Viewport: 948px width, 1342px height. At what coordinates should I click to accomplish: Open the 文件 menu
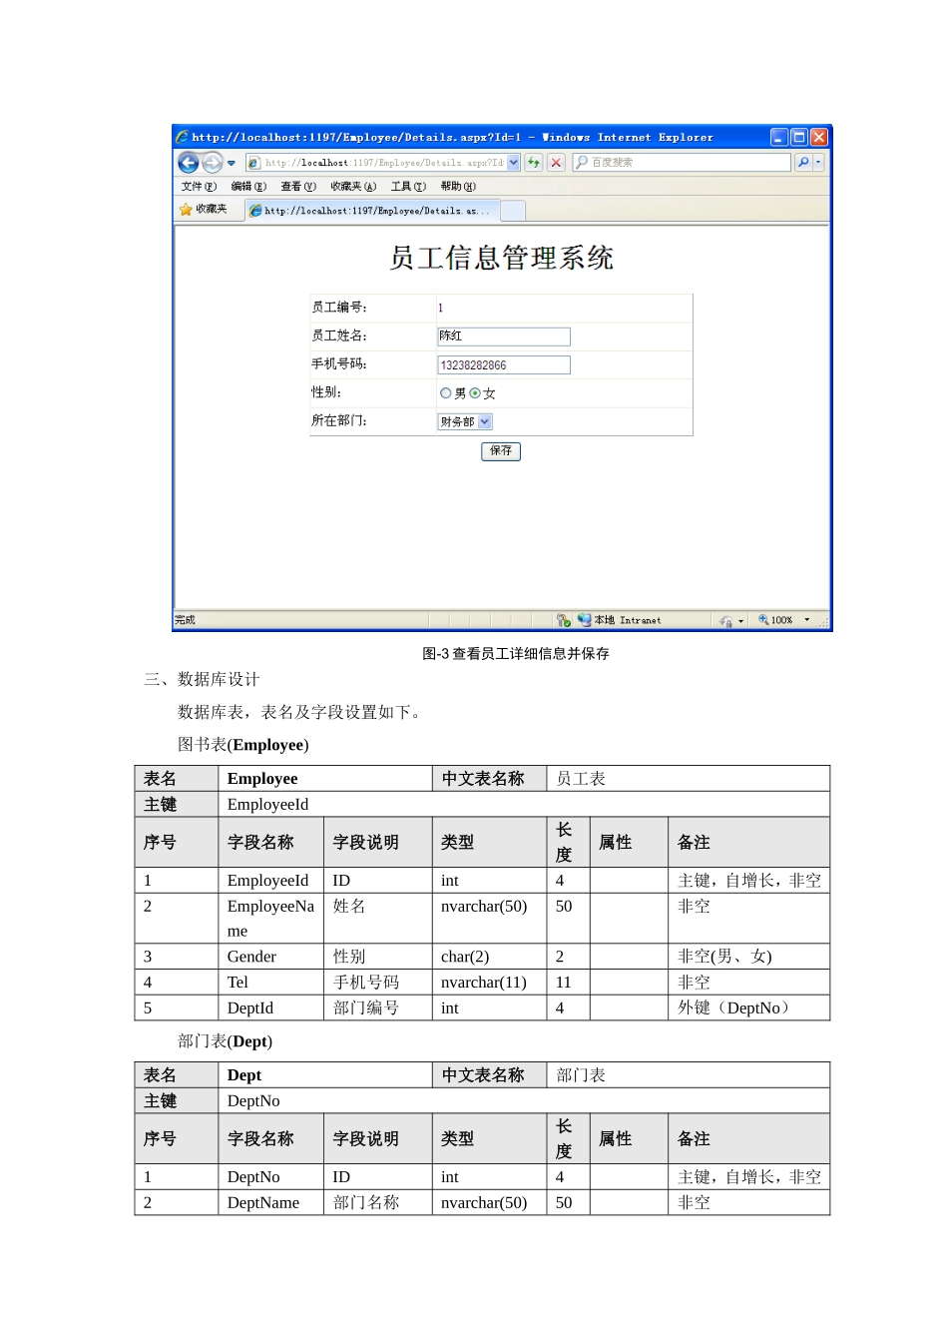(x=197, y=186)
